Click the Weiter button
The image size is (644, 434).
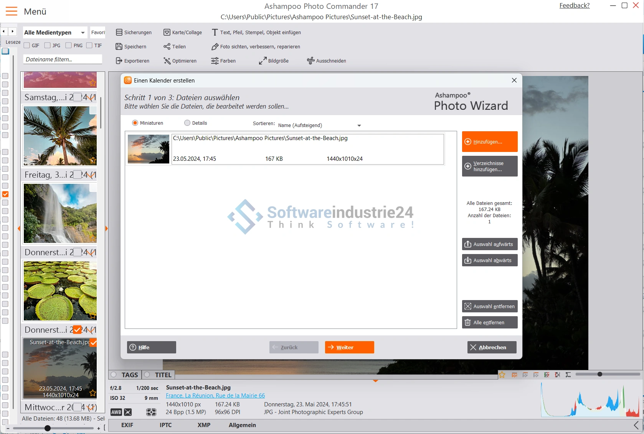[x=349, y=347]
